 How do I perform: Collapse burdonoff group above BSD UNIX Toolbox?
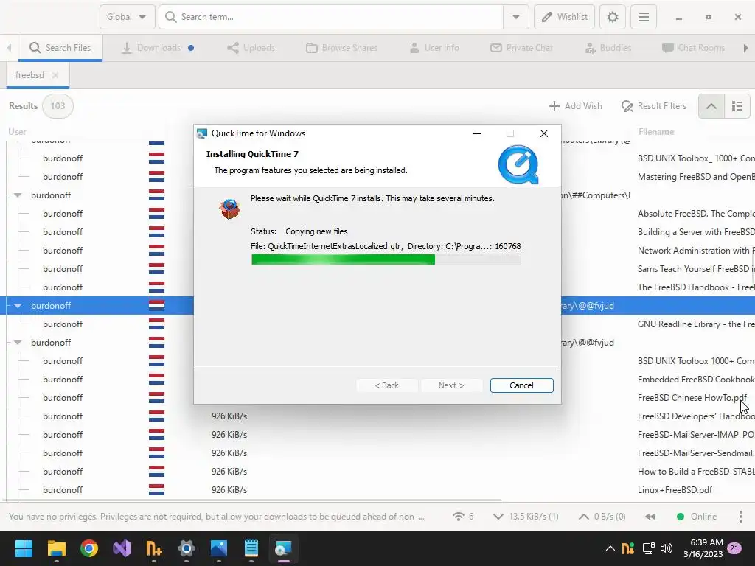point(18,343)
